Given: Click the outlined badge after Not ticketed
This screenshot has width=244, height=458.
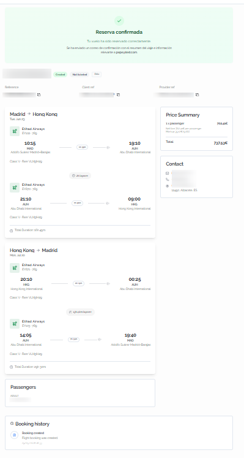Looking at the screenshot, I should [x=97, y=74].
